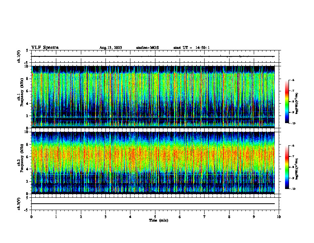Image resolution: width=314 pixels, height=243 pixels.
Task: Click the "-10" tick on upper color bar
Action: coord(293,123)
